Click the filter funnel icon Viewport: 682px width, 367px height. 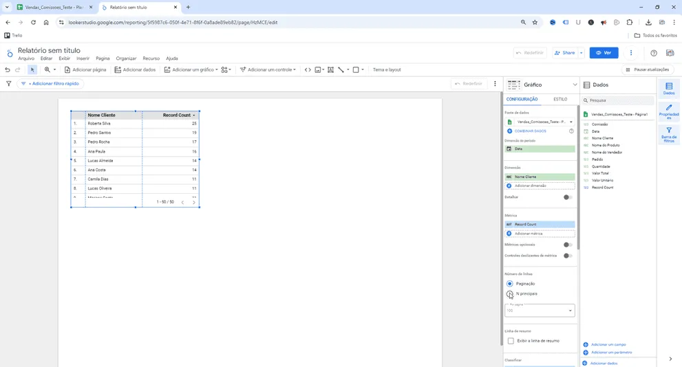8,84
